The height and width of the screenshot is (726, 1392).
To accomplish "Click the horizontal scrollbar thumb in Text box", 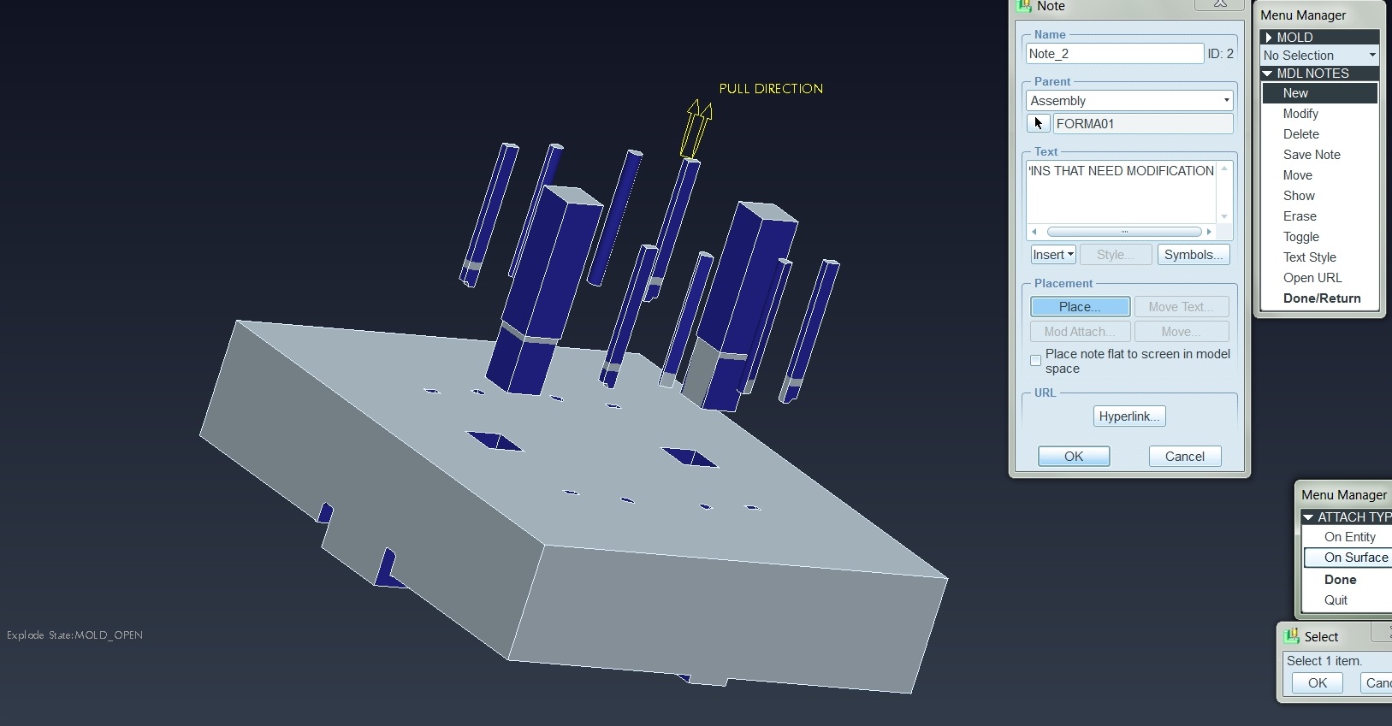I will 1124,232.
